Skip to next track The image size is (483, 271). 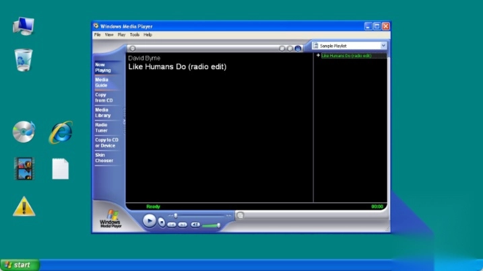[183, 224]
